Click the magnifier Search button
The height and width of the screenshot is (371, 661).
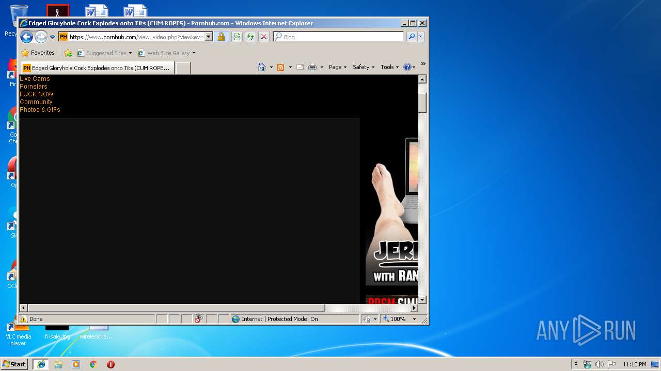(x=412, y=37)
